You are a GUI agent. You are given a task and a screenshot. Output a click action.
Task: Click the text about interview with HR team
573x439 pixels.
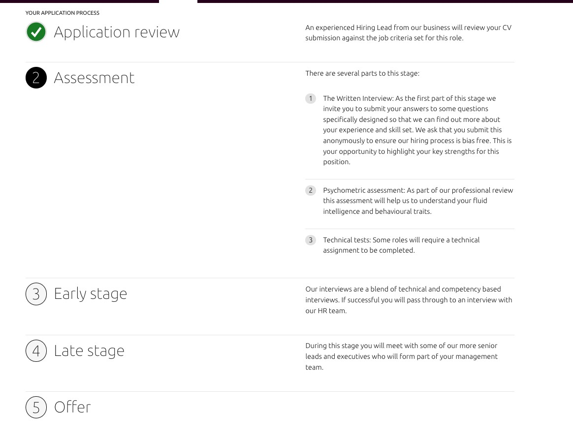click(409, 299)
